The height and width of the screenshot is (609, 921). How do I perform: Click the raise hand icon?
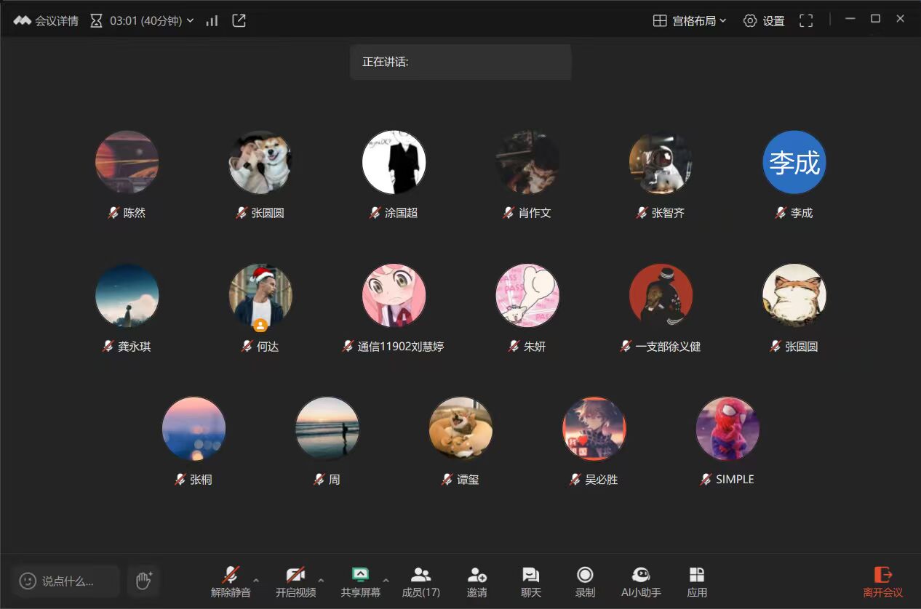coord(143,581)
